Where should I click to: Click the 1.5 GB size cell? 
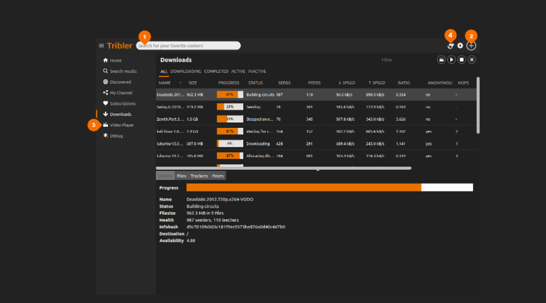pos(192,119)
